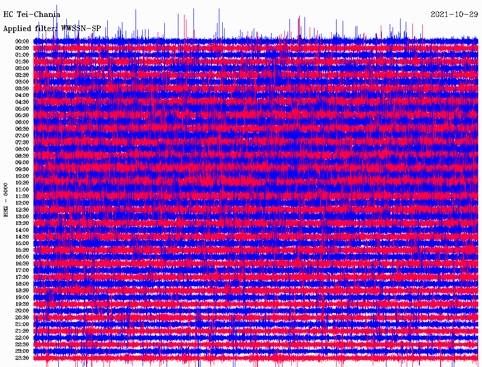Select the 15:00 time label
This screenshot has height=367, width=482.
tap(22, 243)
